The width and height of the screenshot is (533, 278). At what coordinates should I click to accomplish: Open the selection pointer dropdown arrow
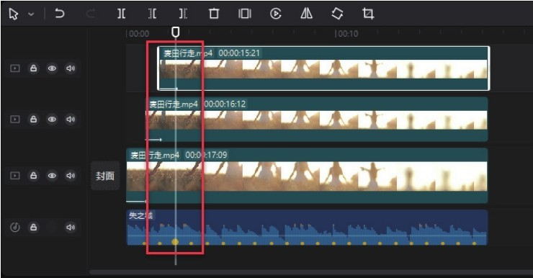coord(31,14)
